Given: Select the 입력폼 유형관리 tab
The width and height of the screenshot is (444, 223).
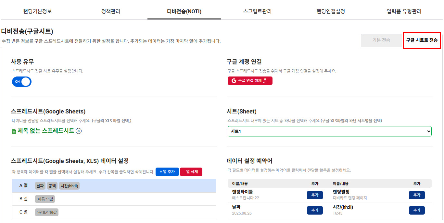Looking at the screenshot, I should (404, 11).
